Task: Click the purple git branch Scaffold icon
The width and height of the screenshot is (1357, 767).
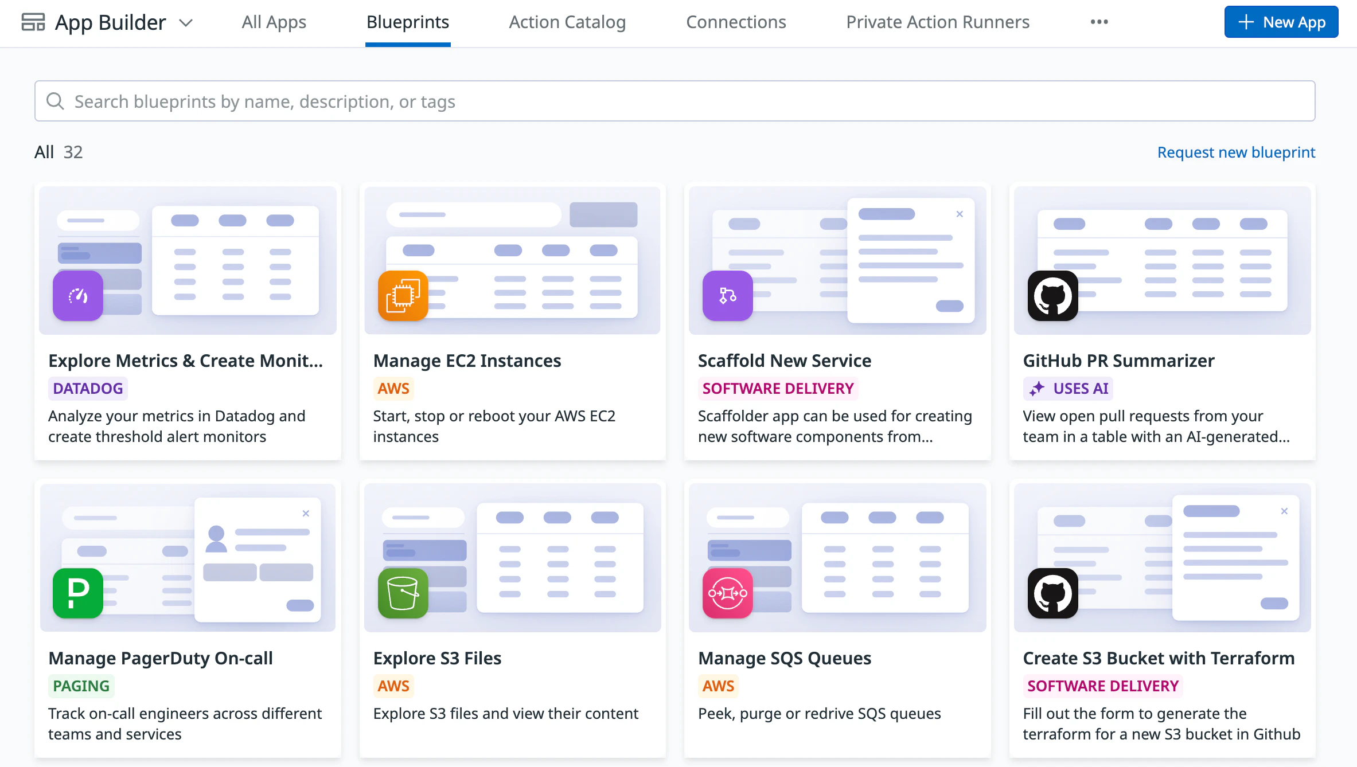Action: click(x=728, y=296)
